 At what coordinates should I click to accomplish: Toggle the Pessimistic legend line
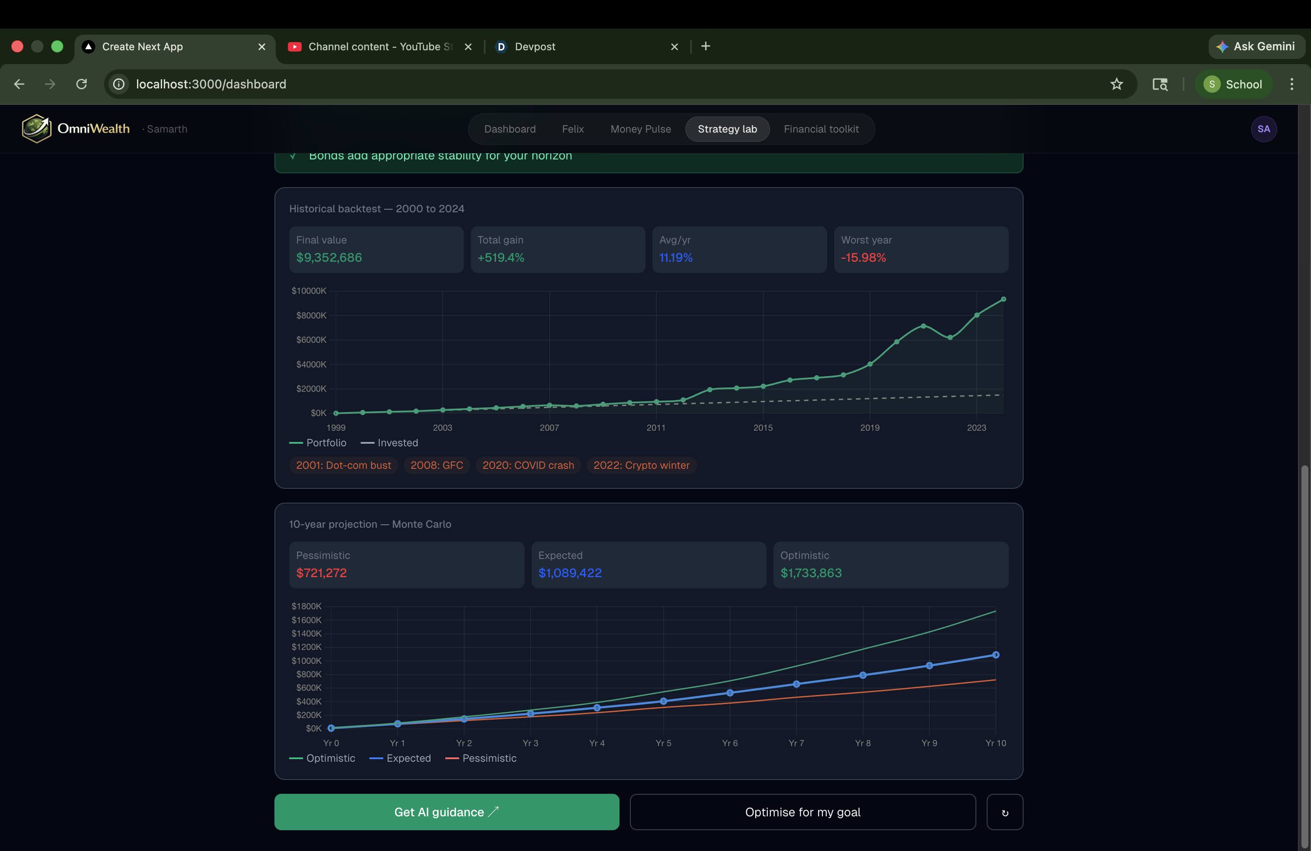click(481, 758)
